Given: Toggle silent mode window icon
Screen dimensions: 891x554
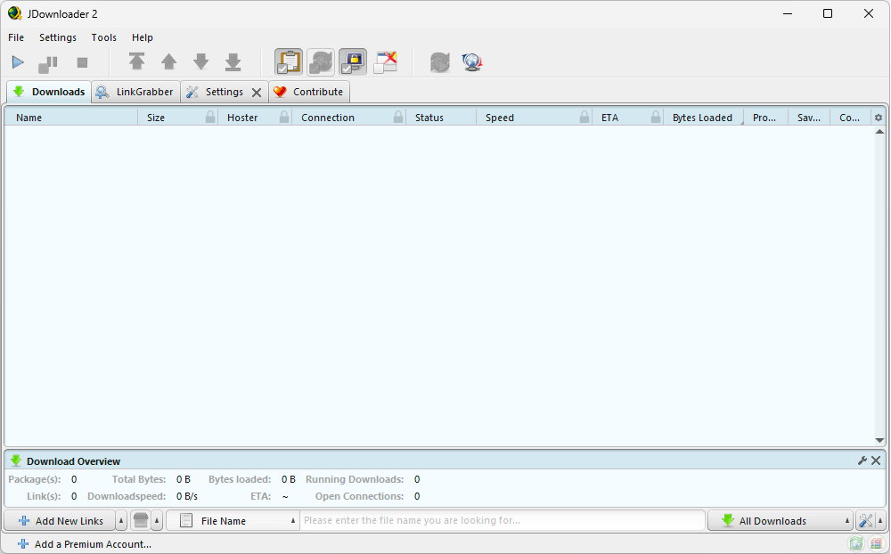Looking at the screenshot, I should (x=385, y=62).
